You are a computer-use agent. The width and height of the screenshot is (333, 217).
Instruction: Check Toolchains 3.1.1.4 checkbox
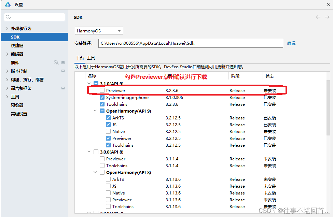102,165
